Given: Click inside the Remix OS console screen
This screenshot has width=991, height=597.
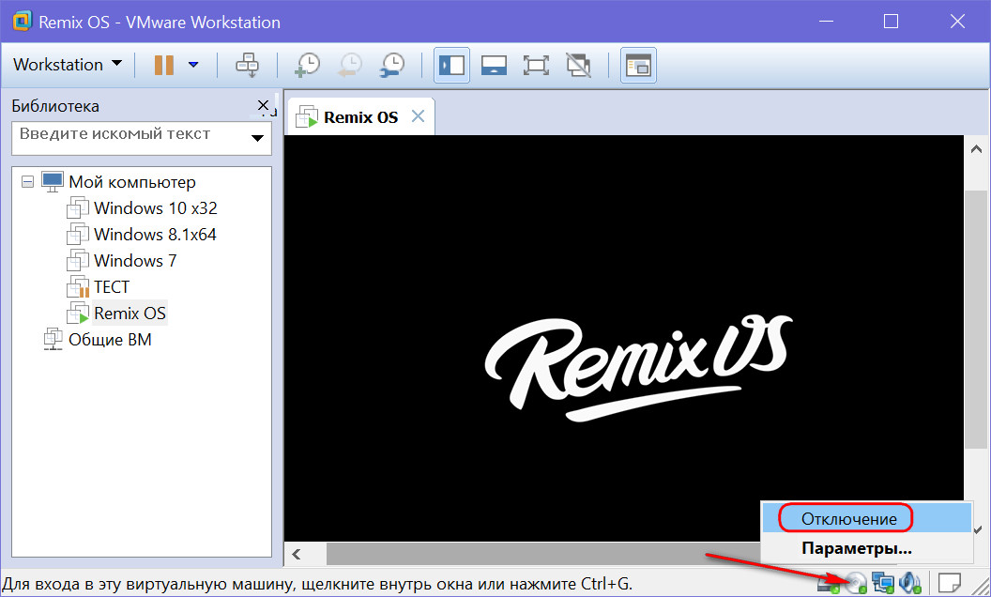Looking at the screenshot, I should 624,338.
